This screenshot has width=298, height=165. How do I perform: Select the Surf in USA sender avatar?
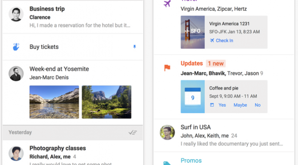click(x=167, y=133)
